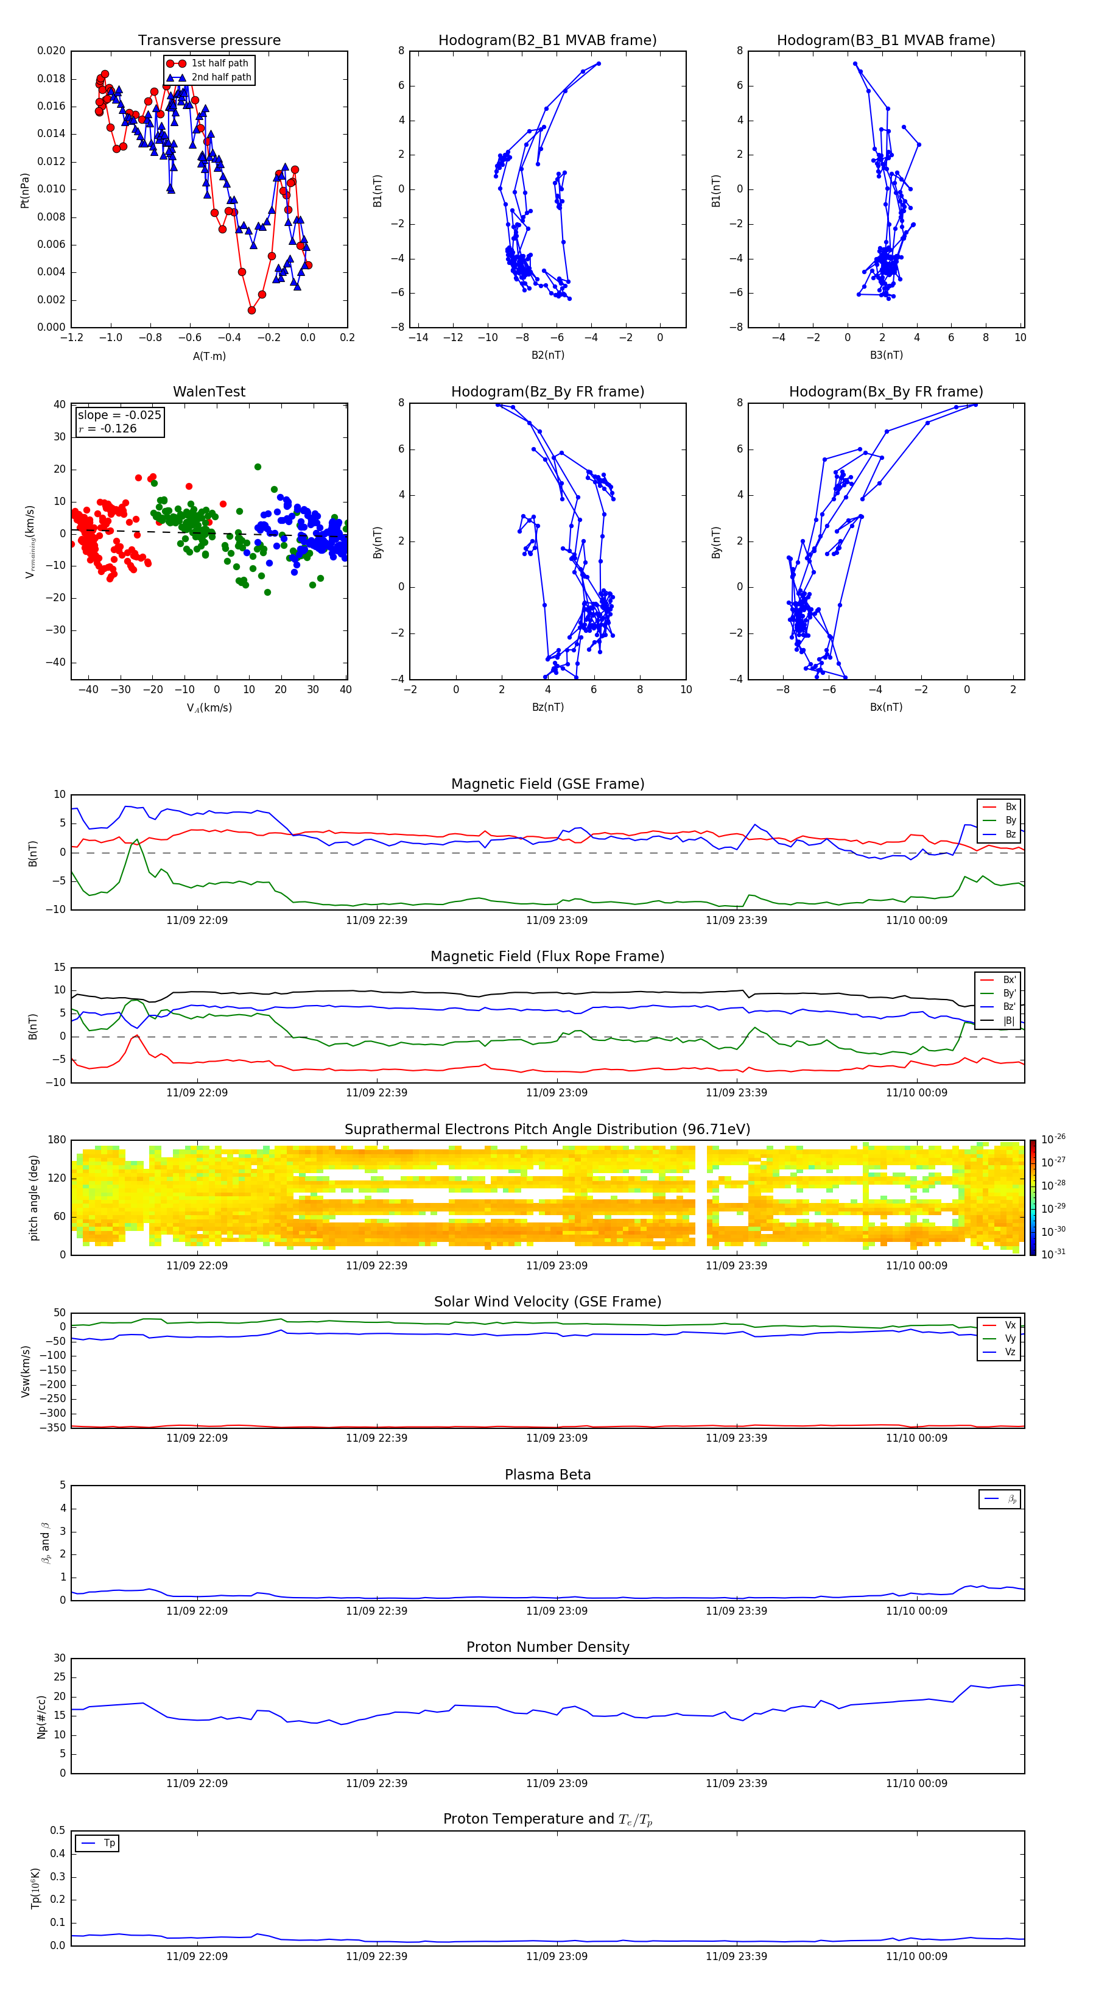The height and width of the screenshot is (2010, 1096).
Task: Click the 'Hodogram(Bx_By FR frame)' title
Action: (886, 392)
